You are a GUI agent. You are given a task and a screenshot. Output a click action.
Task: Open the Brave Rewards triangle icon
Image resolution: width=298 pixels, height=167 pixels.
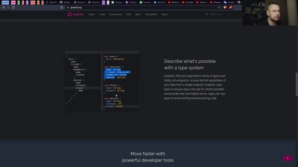230,7
